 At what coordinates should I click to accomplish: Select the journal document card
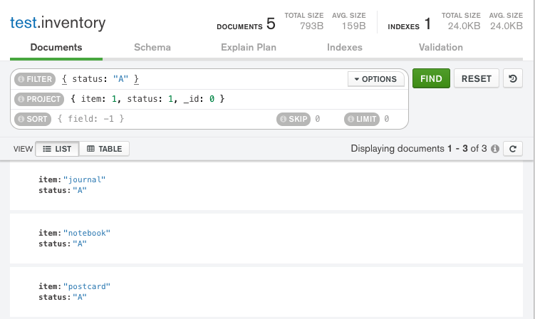tap(266, 185)
